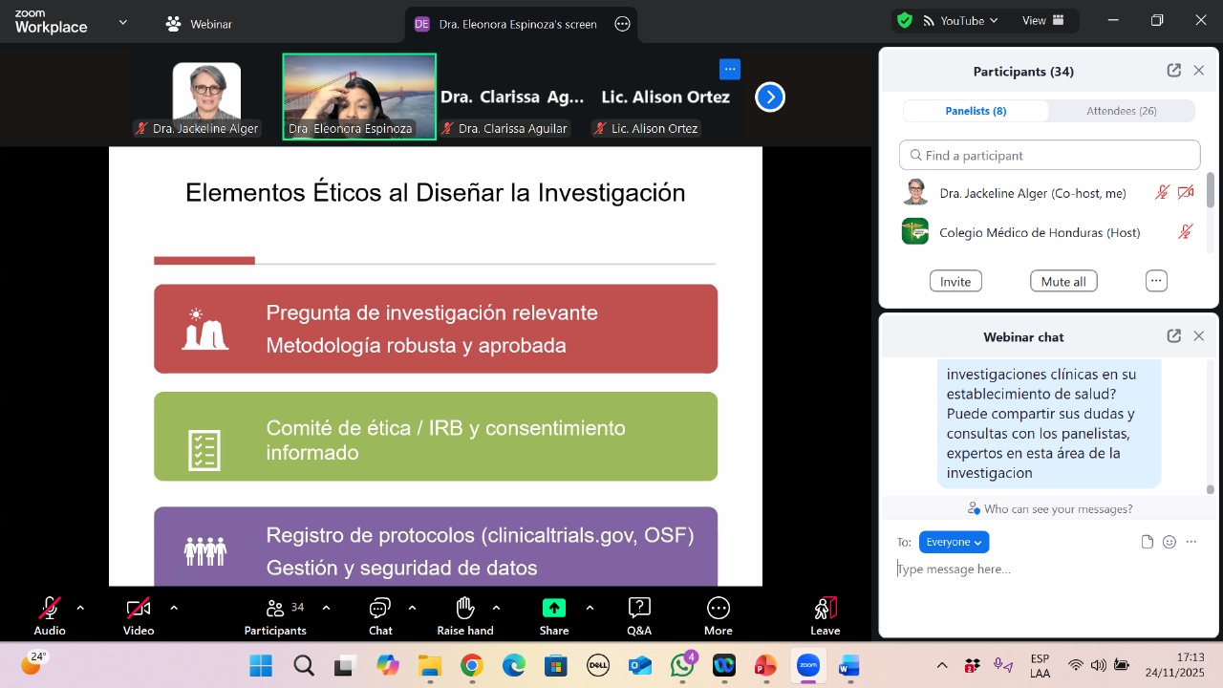Pop out the Participants panel
The width and height of the screenshot is (1223, 688).
pyautogui.click(x=1173, y=71)
